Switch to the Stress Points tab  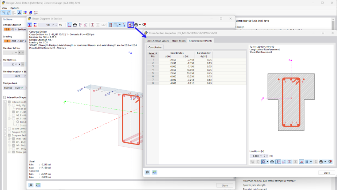[179, 41]
